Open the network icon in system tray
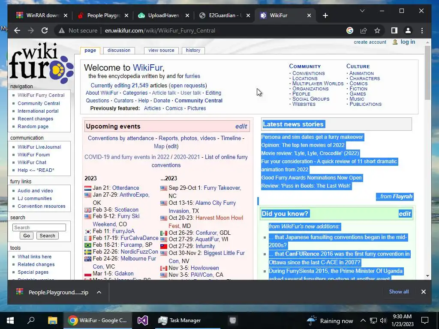The image size is (439, 329). (x=373, y=320)
